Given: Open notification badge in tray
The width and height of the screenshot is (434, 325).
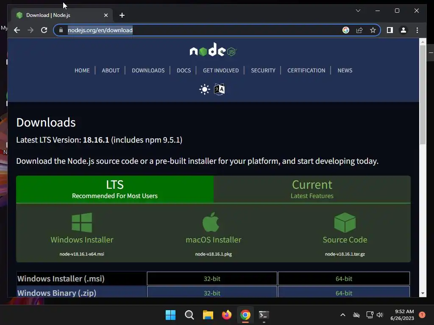Looking at the screenshot, I should point(422,315).
